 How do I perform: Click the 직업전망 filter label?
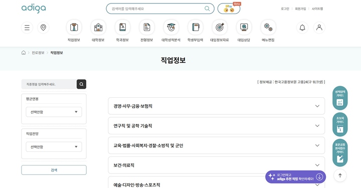pos(32,134)
